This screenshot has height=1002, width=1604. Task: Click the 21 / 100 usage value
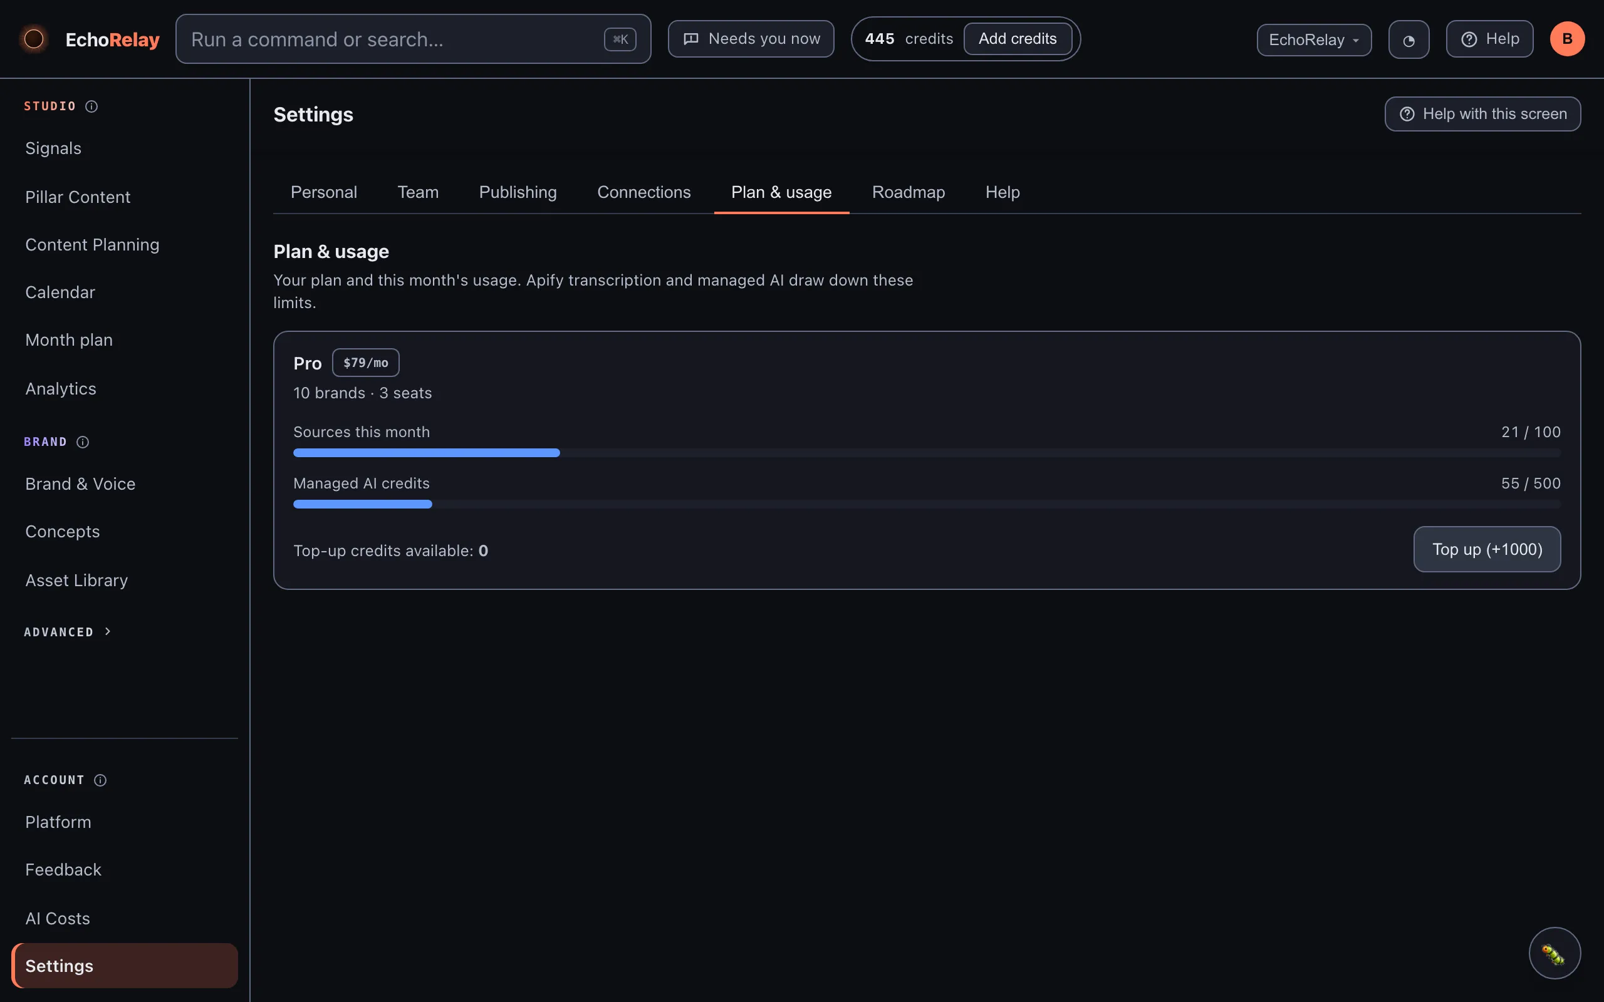point(1531,432)
